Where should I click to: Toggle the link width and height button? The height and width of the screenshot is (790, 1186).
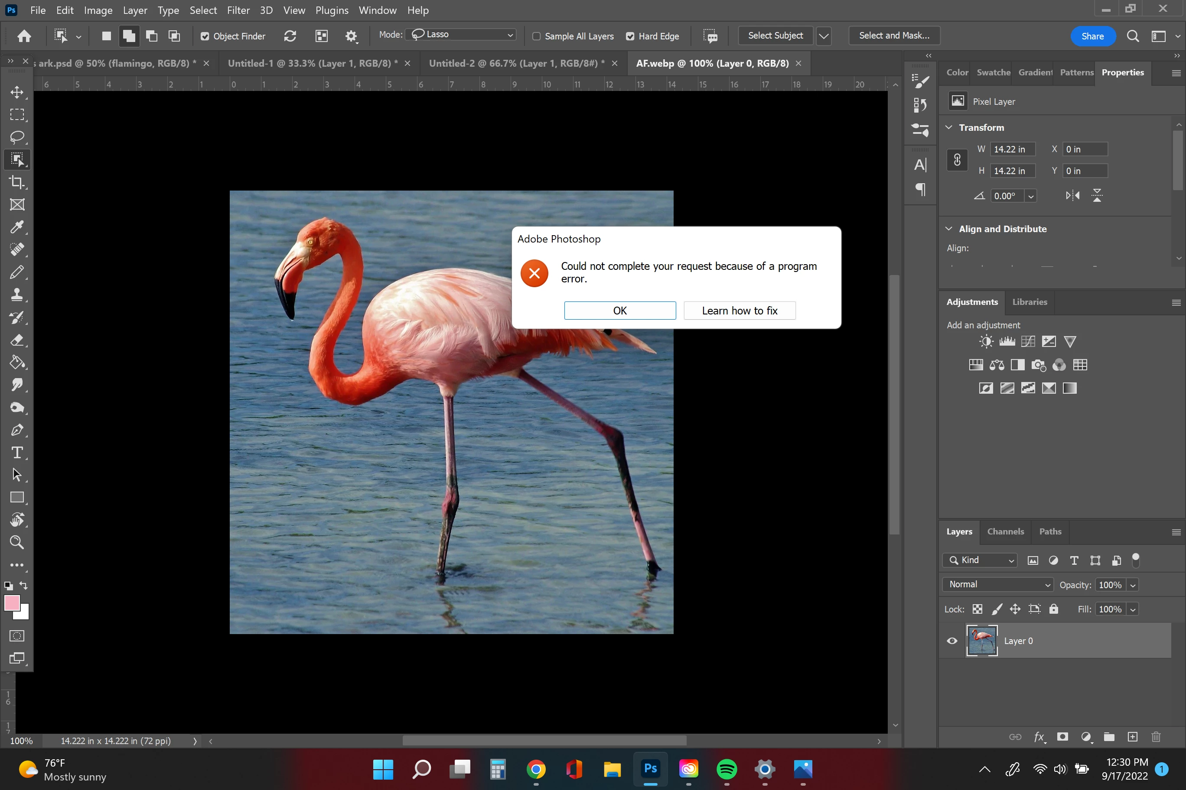957,160
